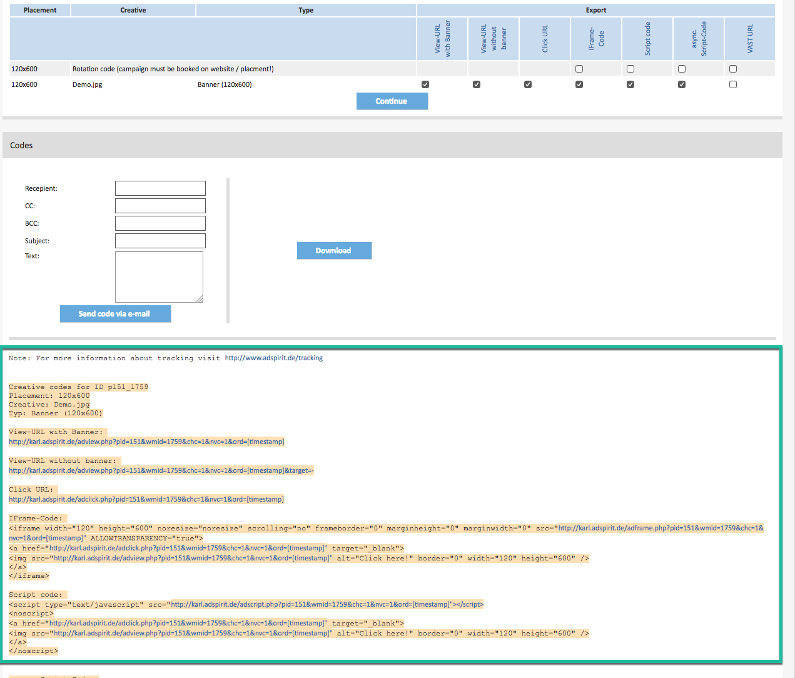The image size is (795, 678).
Task: Select the Rotation code creative text
Action: pyautogui.click(x=173, y=69)
